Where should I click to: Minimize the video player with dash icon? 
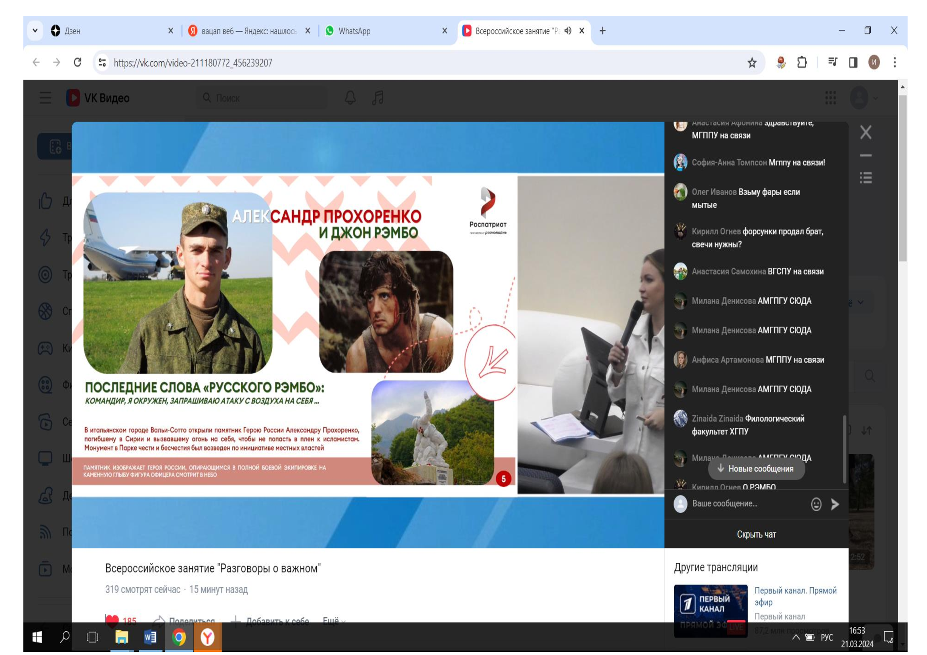pyautogui.click(x=866, y=155)
